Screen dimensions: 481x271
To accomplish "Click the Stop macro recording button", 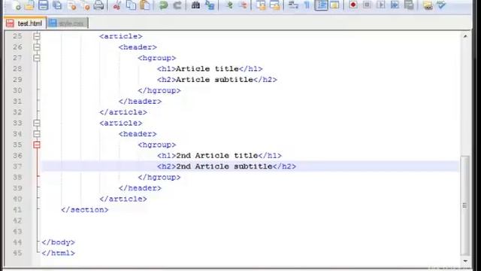I will pyautogui.click(x=367, y=5).
